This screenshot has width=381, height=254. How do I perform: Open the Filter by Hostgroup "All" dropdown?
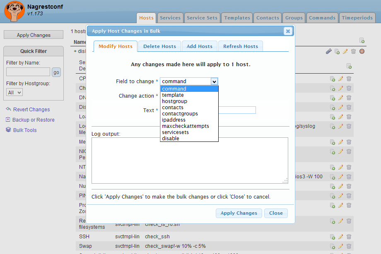14,92
